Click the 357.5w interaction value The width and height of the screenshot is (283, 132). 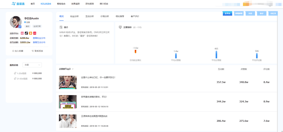[221, 82]
